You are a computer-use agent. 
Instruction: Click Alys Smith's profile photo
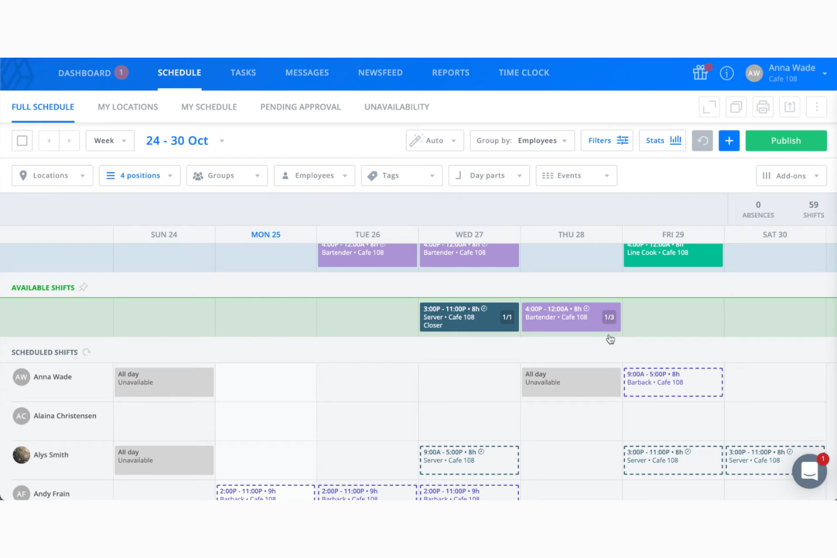click(21, 455)
